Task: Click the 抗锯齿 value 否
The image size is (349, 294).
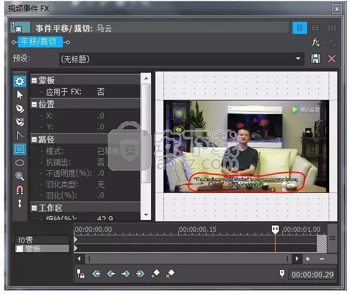Action: (101, 162)
